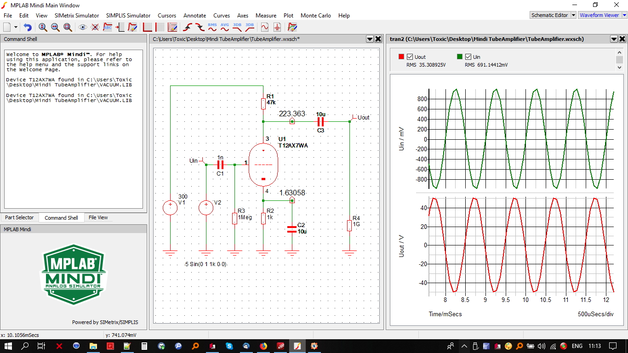This screenshot has width=628, height=353.
Task: Open the Curves menu
Action: click(222, 15)
